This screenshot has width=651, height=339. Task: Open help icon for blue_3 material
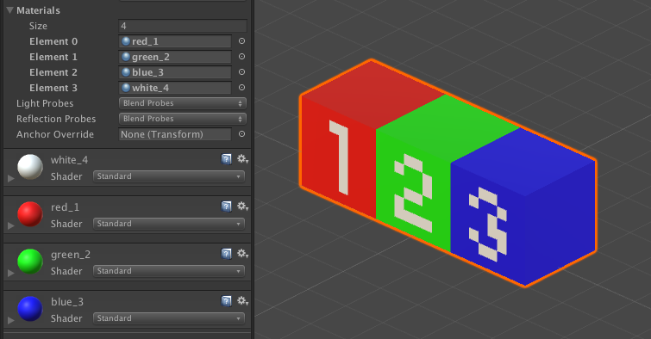coord(226,301)
